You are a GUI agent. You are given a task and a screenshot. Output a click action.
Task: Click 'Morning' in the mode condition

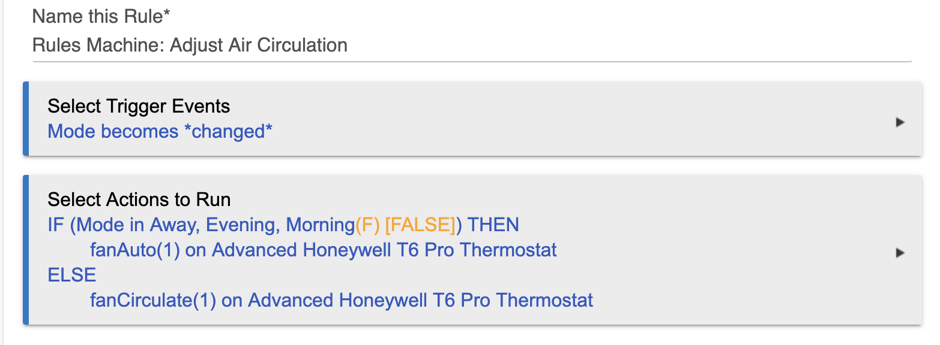[321, 225]
